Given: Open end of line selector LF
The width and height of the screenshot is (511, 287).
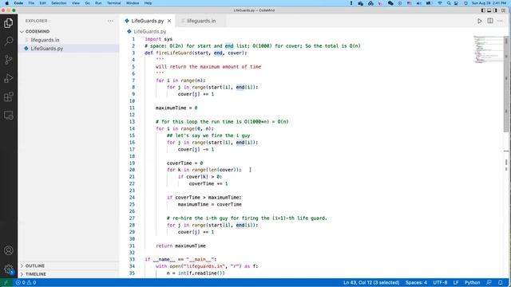Looking at the screenshot, I should (x=456, y=282).
